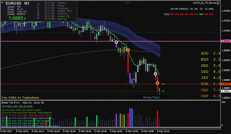Click the vertical PVSRA label

[x=38, y=11]
